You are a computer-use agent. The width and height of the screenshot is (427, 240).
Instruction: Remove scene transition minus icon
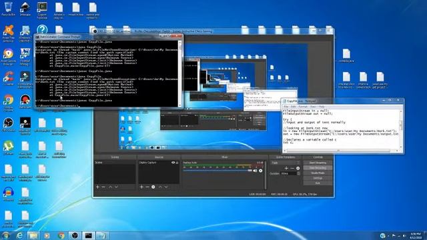(x=292, y=168)
